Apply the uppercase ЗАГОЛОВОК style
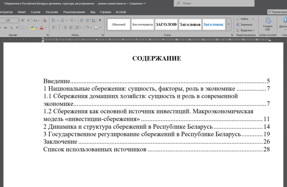Viewport: 287px width, 187px height. point(166,24)
